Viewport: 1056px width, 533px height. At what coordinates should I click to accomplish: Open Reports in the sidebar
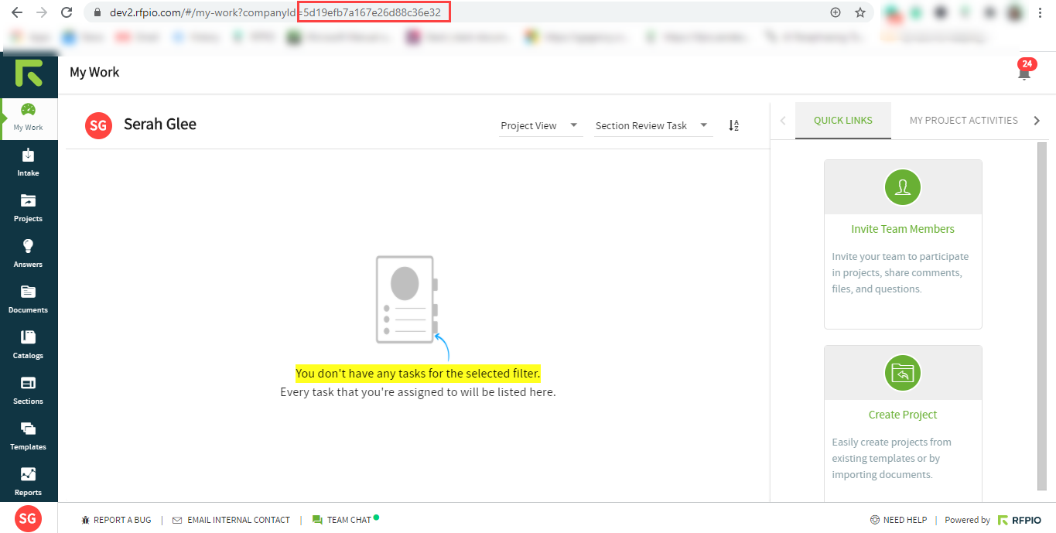click(29, 482)
